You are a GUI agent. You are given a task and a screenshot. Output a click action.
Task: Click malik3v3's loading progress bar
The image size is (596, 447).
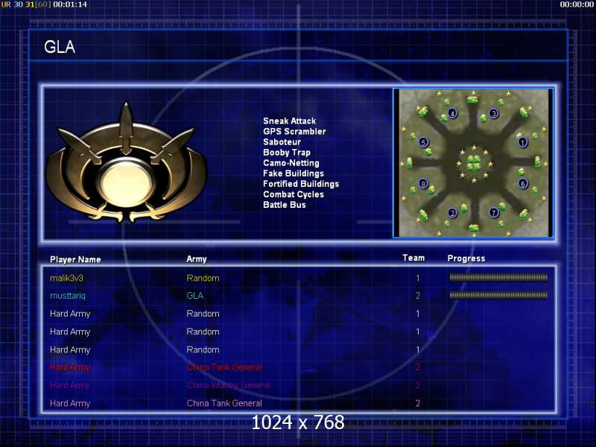(x=498, y=277)
